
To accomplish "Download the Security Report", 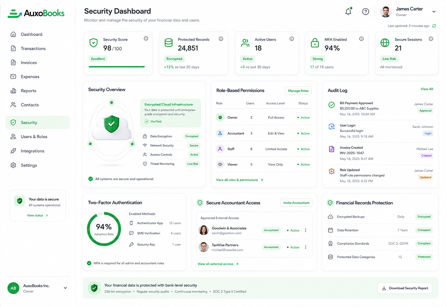I will 405,288.
